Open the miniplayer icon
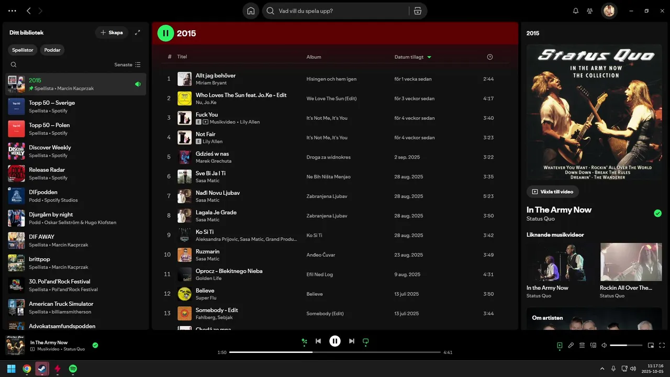The width and height of the screenshot is (670, 377). [651, 346]
